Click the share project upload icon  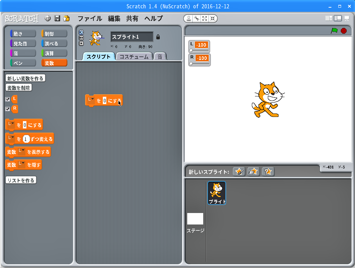pyautogui.click(x=67, y=18)
